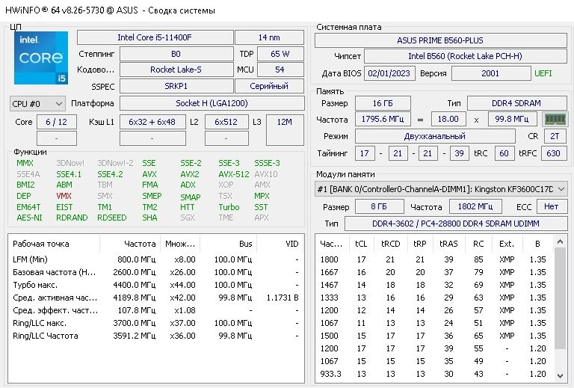Click the 1795.6 МГц memory frequency field
The image size is (574, 388).
383,119
